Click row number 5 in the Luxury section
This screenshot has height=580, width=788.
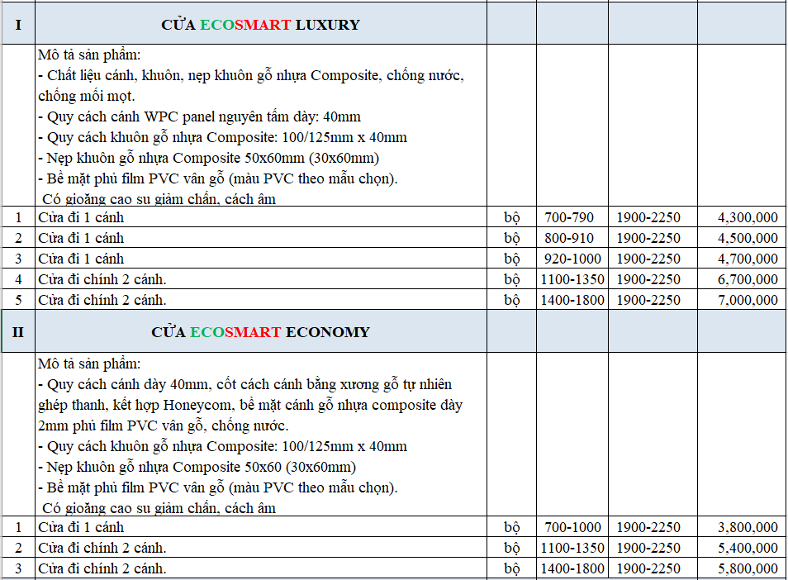19,300
